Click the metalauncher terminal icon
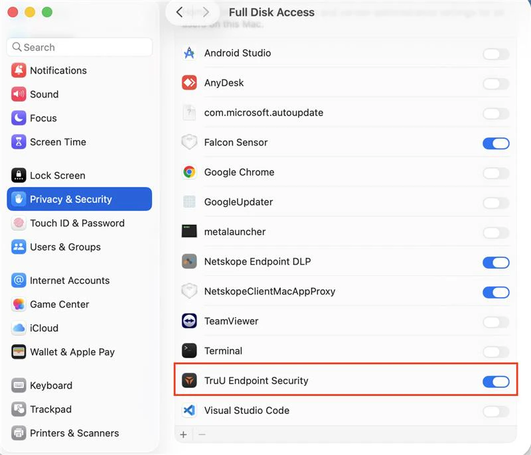 tap(189, 231)
